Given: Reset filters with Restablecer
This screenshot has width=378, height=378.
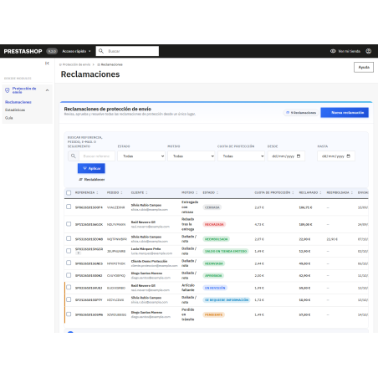Looking at the screenshot, I should click(x=92, y=180).
